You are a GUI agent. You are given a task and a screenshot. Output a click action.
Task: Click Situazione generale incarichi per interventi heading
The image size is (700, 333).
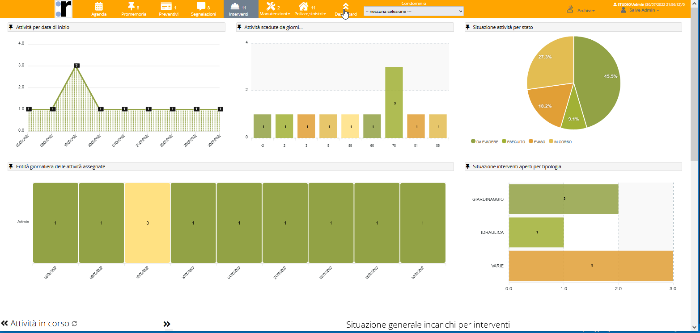coord(428,325)
